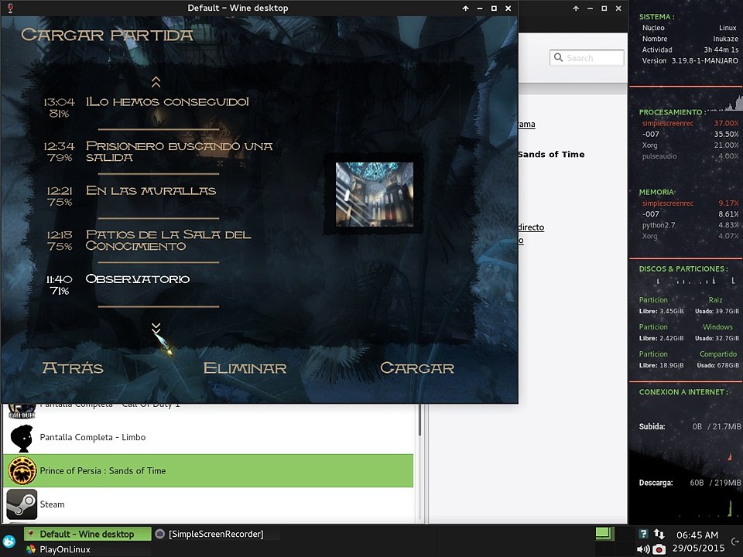Click the "directo" link in PlayOnLinux side panel
Image resolution: width=743 pixels, height=557 pixels.
click(531, 227)
